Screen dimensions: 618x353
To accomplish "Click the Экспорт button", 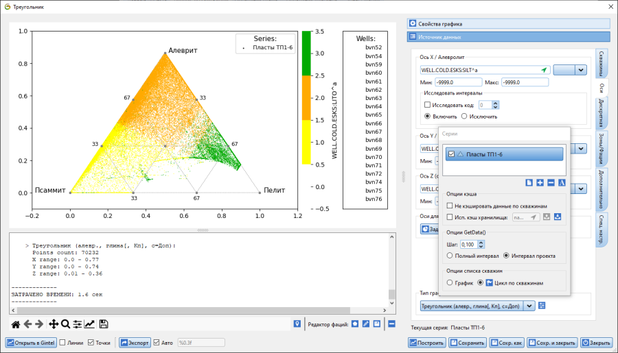I will click(135, 343).
